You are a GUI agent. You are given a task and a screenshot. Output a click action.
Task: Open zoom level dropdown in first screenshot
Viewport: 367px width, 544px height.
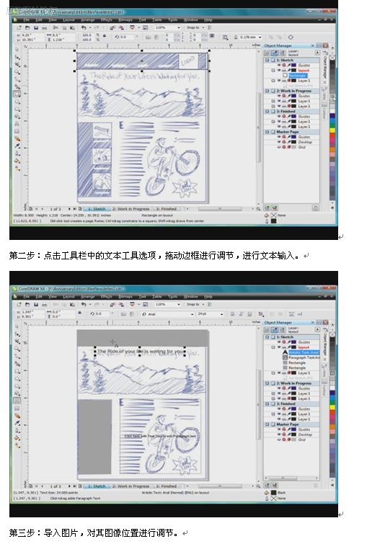179,27
